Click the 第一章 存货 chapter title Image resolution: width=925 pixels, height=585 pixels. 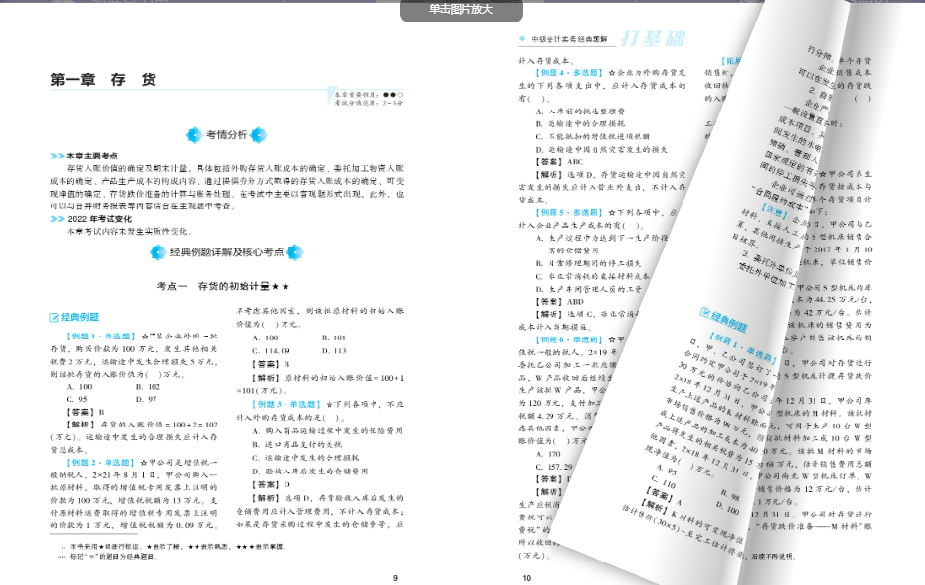103,80
